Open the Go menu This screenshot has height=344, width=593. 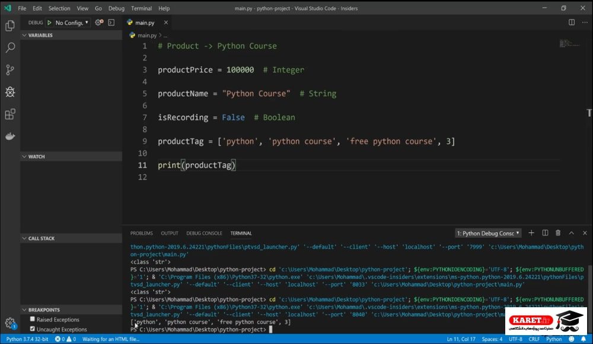[98, 8]
